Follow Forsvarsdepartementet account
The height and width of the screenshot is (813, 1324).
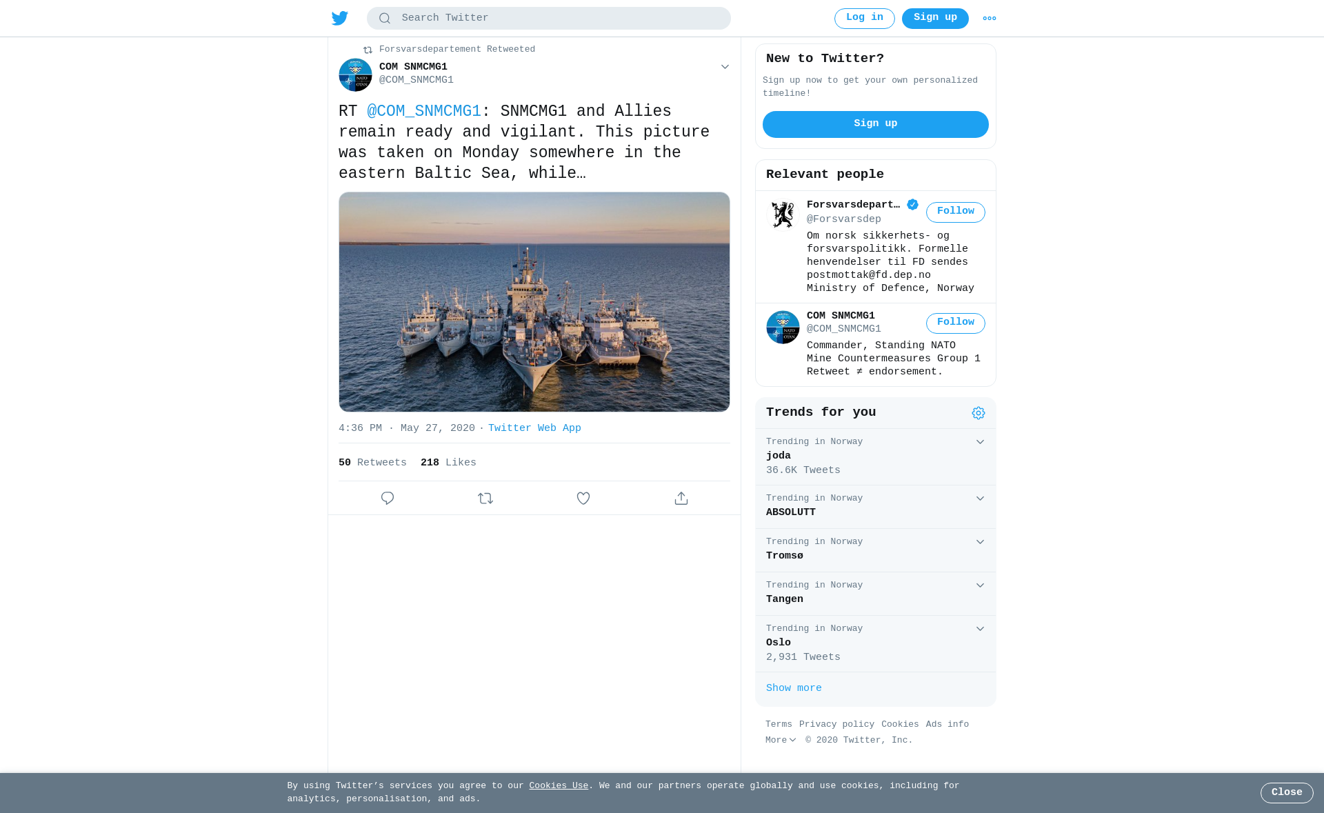[x=955, y=212]
